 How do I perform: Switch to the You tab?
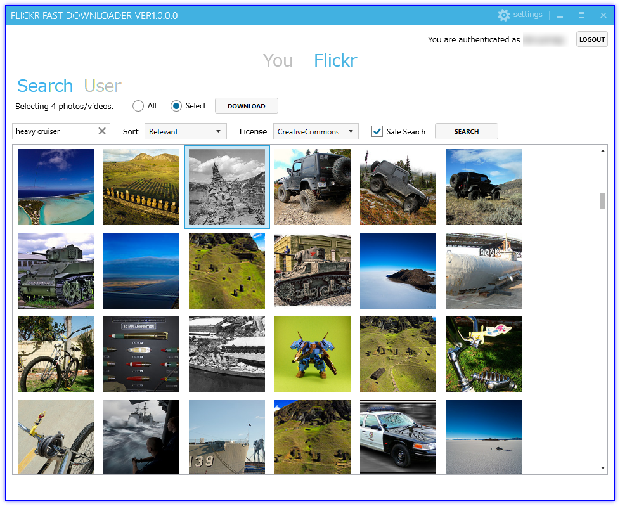[278, 60]
